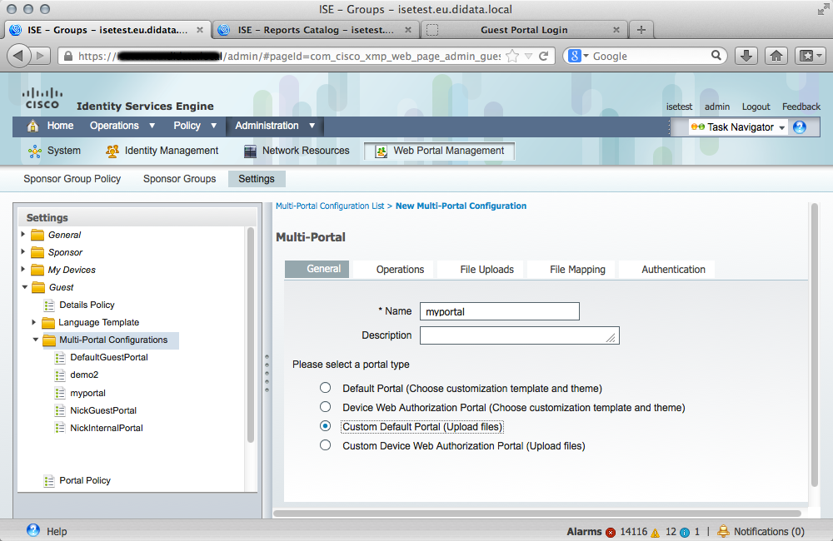Bookmark this page with the star icon
This screenshot has height=541, width=833.
(512, 56)
